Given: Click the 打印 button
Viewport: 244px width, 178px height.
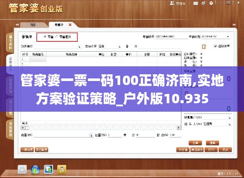Looking at the screenshot, I should [211, 150].
